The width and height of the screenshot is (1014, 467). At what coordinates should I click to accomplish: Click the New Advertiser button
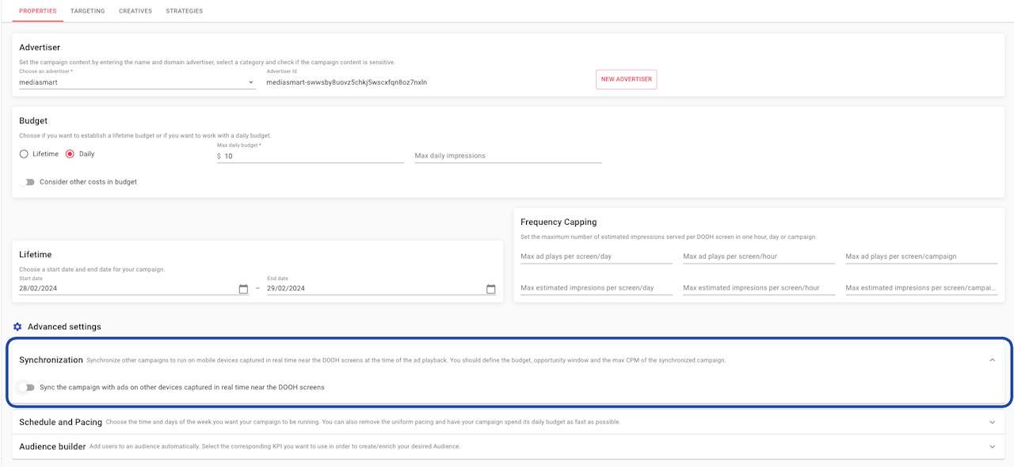point(626,79)
